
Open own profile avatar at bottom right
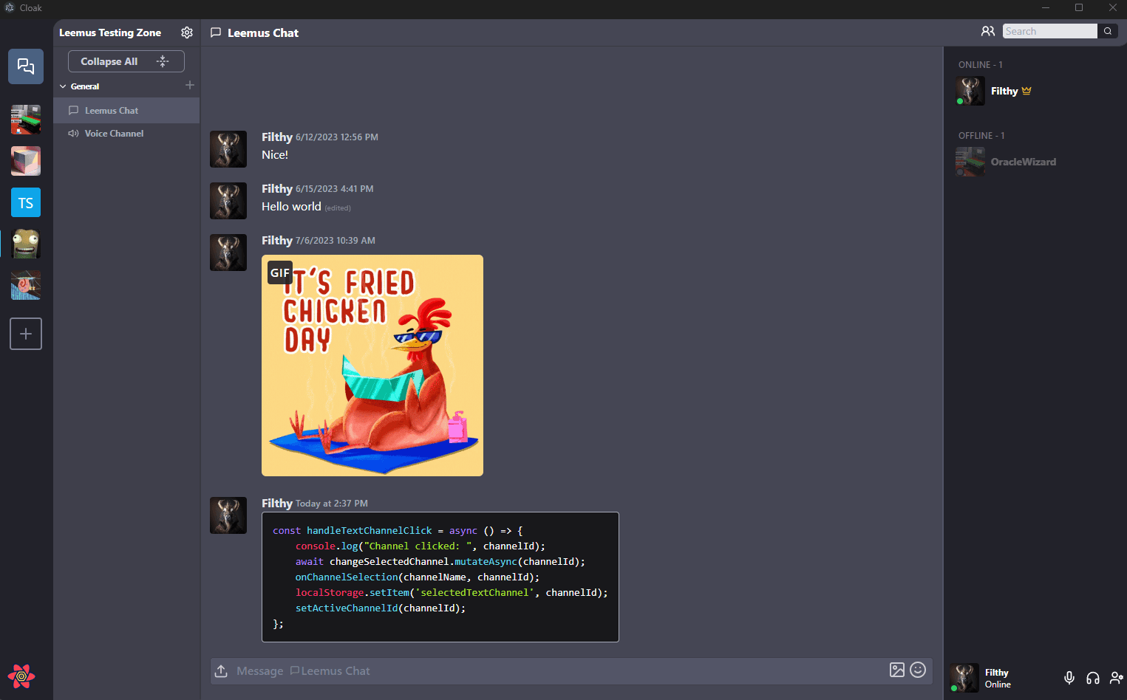coord(964,678)
